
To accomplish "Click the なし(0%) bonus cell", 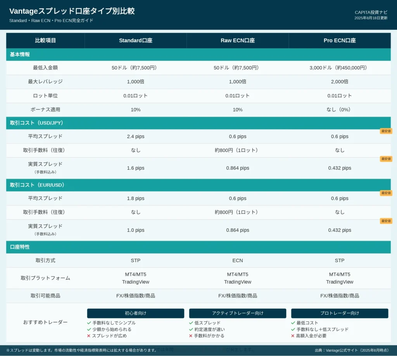I will pos(340,110).
